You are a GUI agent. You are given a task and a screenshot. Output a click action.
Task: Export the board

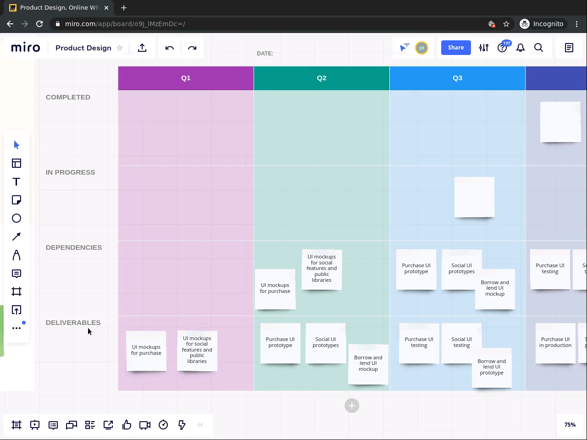[142, 48]
